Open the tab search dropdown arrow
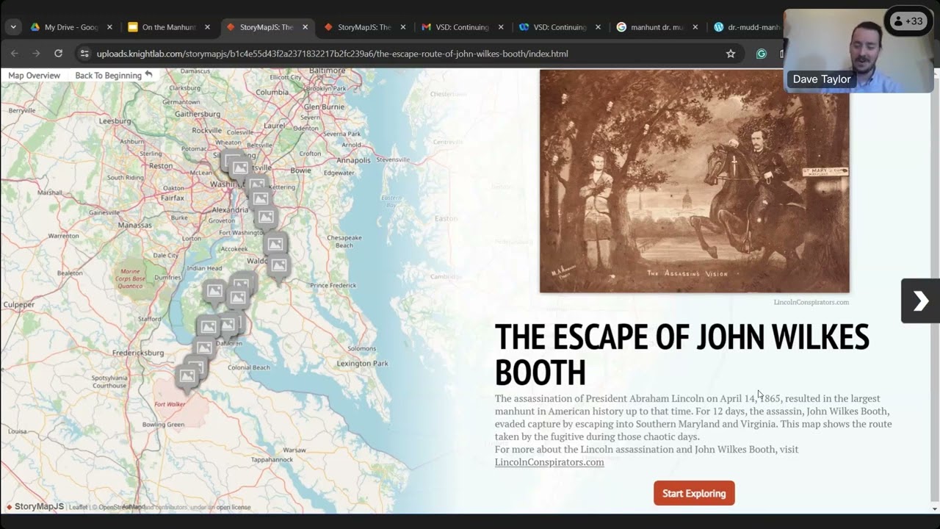 13,27
